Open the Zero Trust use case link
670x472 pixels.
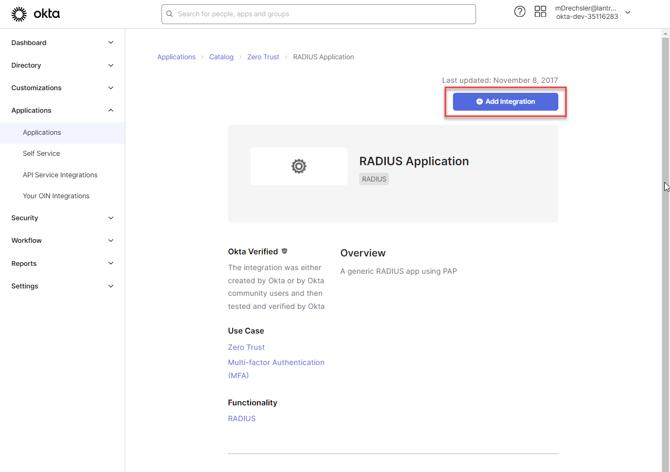click(x=246, y=347)
